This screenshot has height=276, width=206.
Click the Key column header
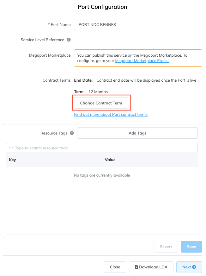13,160
